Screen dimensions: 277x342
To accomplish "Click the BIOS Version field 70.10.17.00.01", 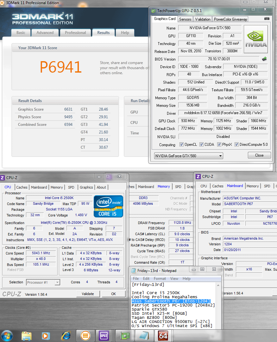I will pyautogui.click(x=219, y=59).
